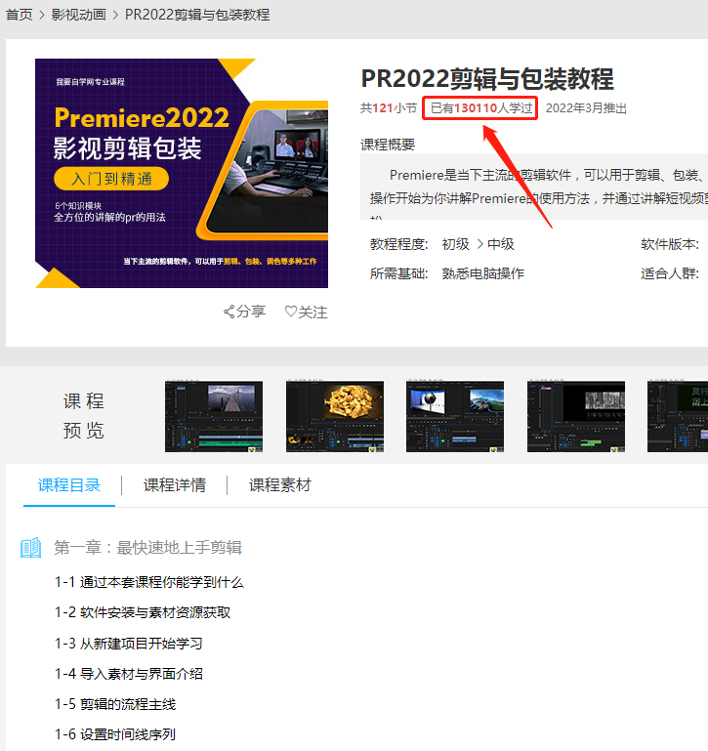Click the book icon beside 第一章
The image size is (708, 751).
tap(31, 548)
